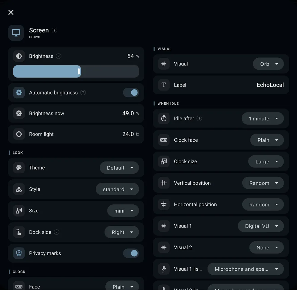Click the Vertical position icon
This screenshot has width=297, height=290.
(164, 183)
